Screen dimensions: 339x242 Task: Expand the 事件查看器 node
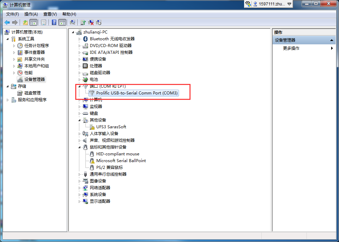coord(14,52)
